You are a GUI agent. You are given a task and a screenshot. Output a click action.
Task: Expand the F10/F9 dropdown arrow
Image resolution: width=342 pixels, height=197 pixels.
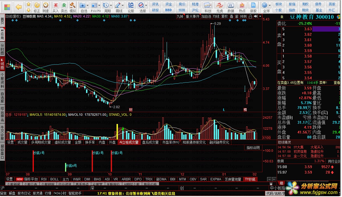99,5
